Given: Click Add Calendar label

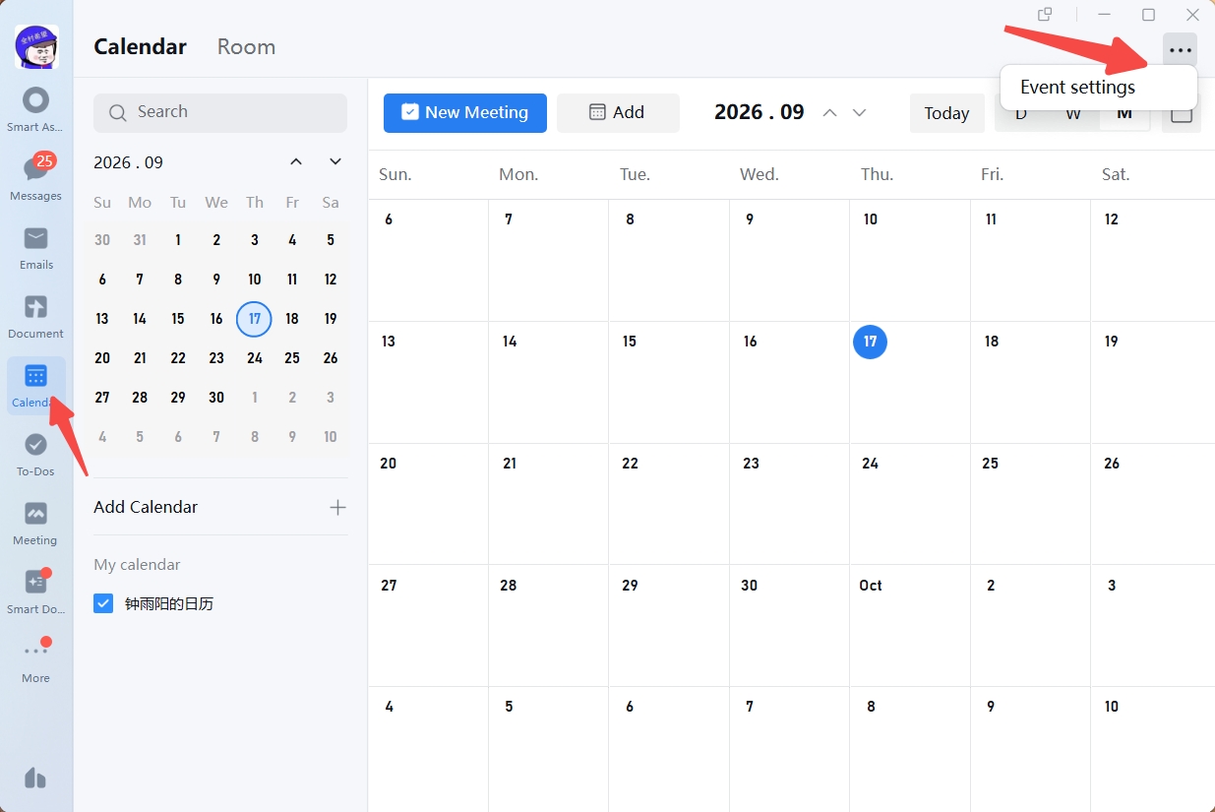Looking at the screenshot, I should click(146, 507).
